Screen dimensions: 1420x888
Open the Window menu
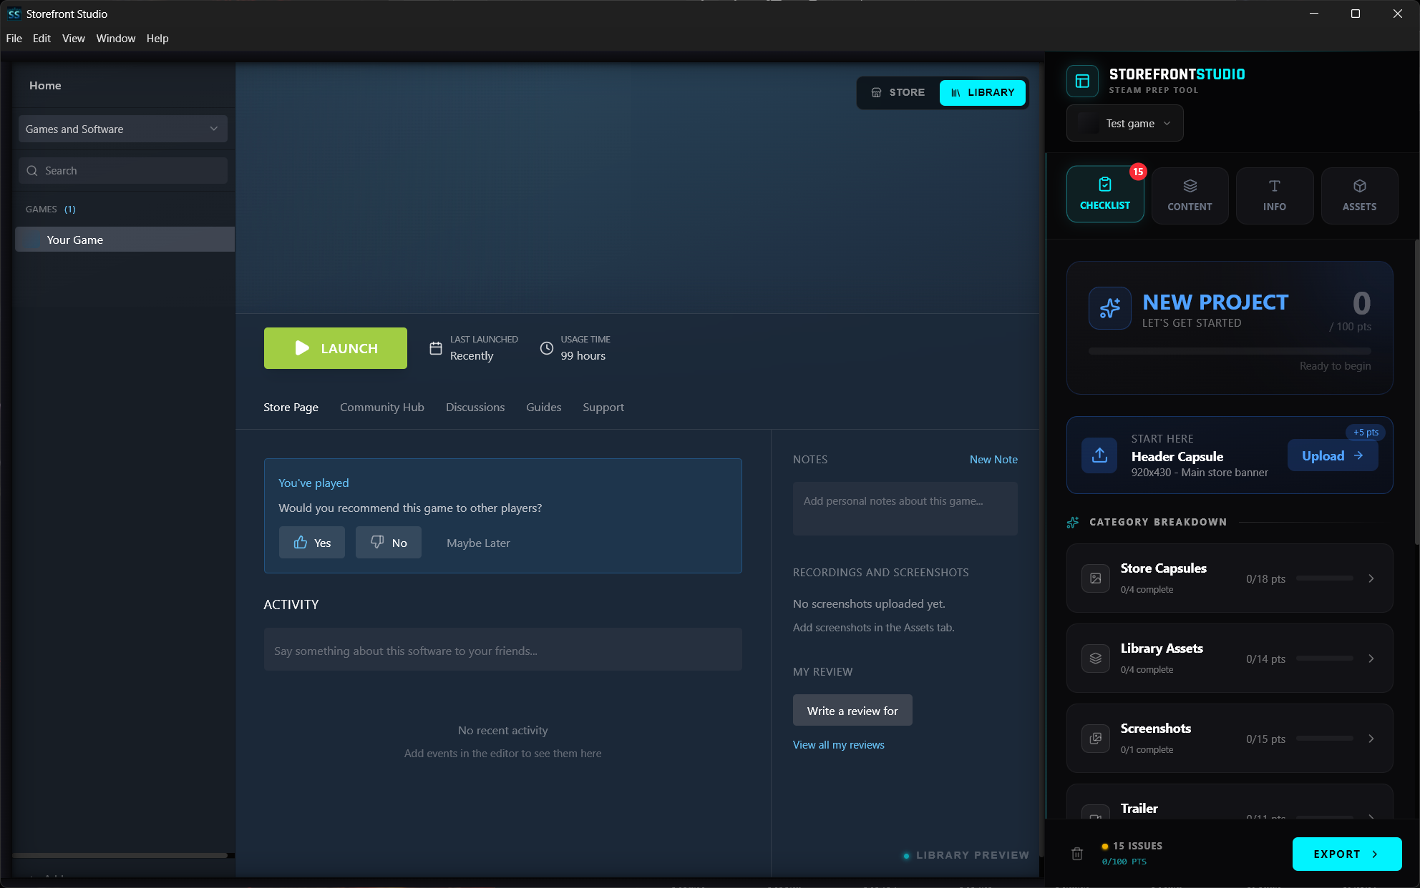[115, 39]
